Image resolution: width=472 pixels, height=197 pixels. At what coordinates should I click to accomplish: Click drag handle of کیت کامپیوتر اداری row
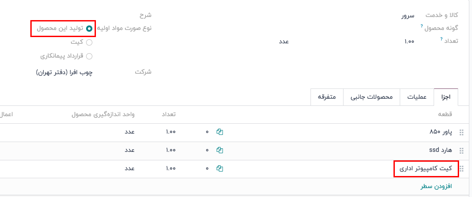pyautogui.click(x=461, y=168)
